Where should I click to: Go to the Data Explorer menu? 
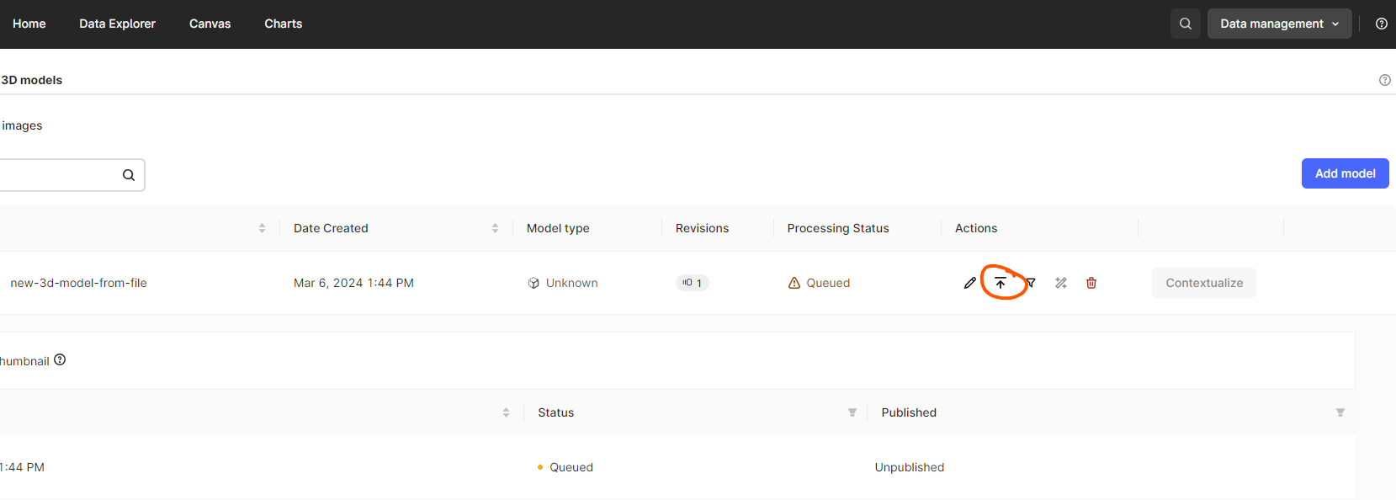tap(118, 24)
